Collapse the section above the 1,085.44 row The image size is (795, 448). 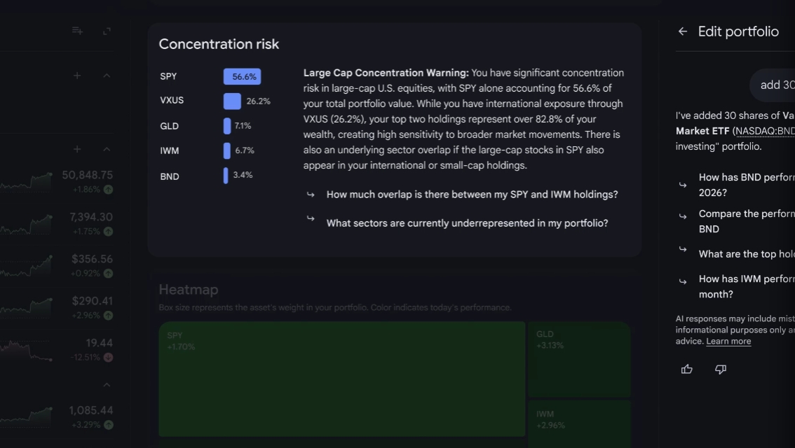coord(107,385)
